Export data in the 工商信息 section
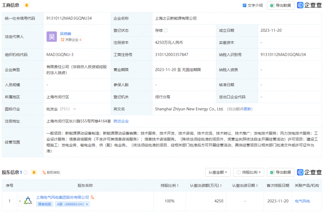Screen dimensions: 324x214 click(x=280, y=5)
